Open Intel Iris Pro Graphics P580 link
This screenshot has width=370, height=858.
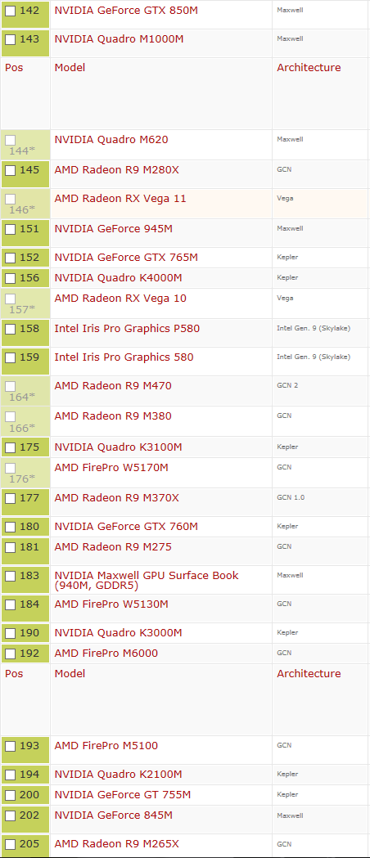coord(127,328)
